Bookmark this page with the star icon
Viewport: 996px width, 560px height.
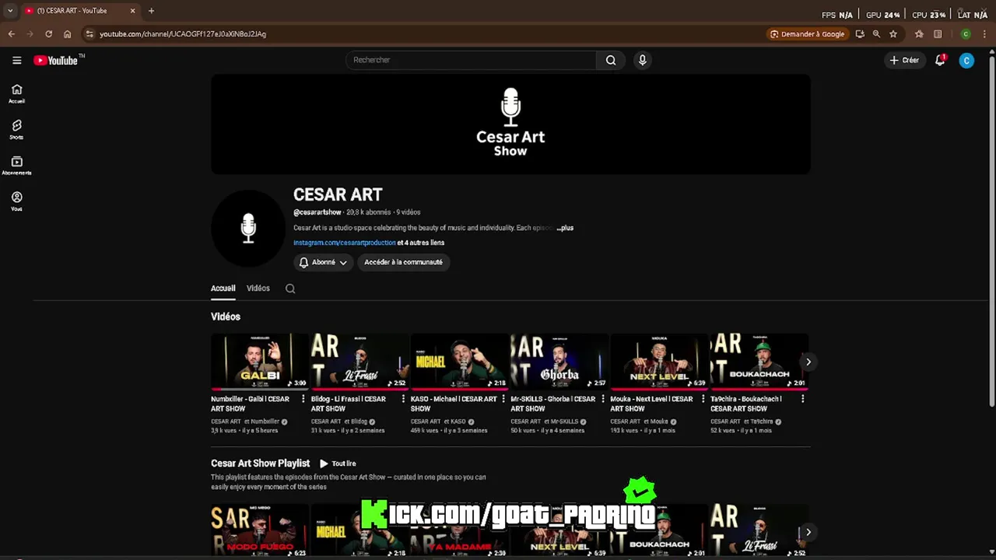893,34
